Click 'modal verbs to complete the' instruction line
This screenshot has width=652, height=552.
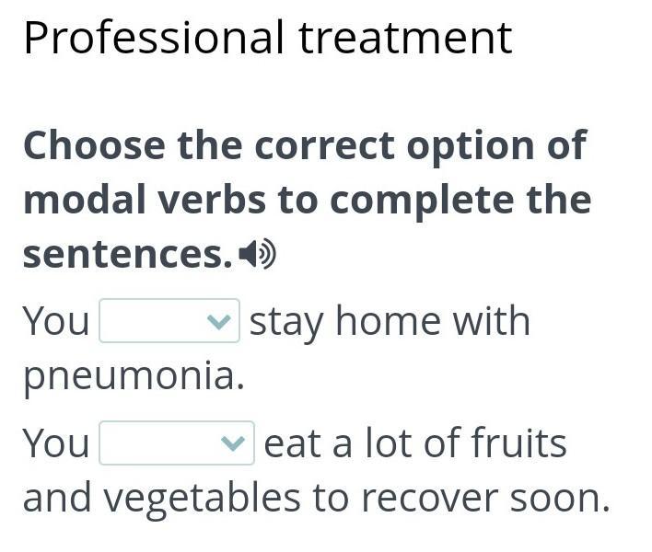coord(307,200)
